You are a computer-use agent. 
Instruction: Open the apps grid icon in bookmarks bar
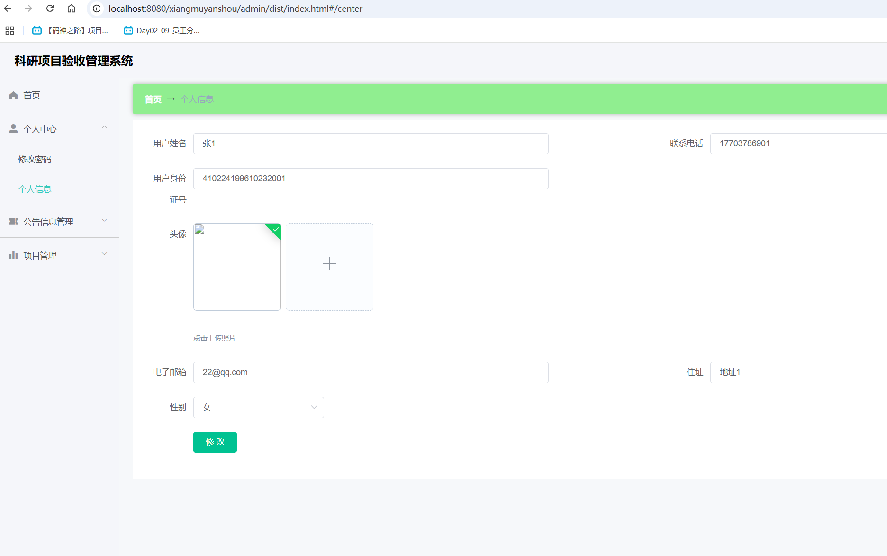tap(9, 31)
